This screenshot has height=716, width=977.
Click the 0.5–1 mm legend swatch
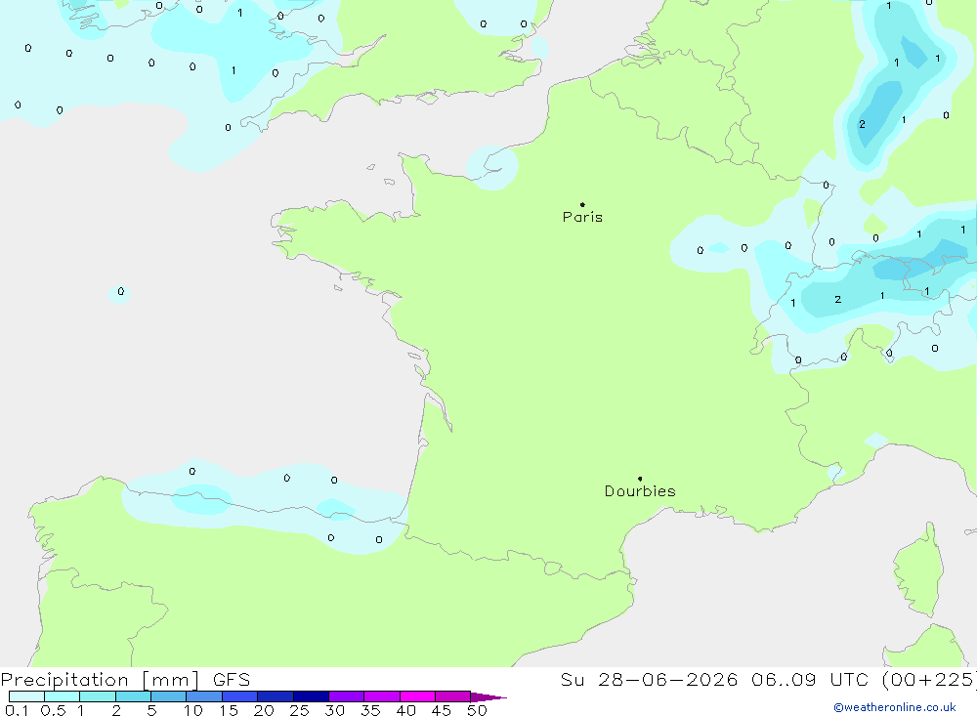coord(63,696)
